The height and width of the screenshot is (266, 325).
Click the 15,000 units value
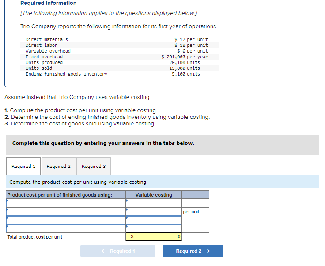(x=185, y=68)
